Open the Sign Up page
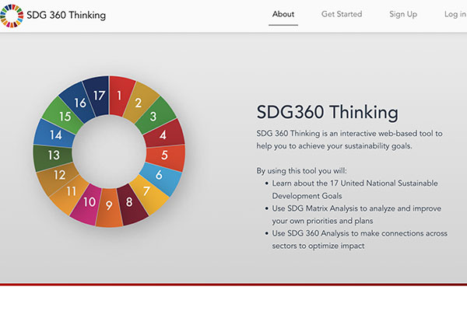The height and width of the screenshot is (311, 467). [x=403, y=14]
